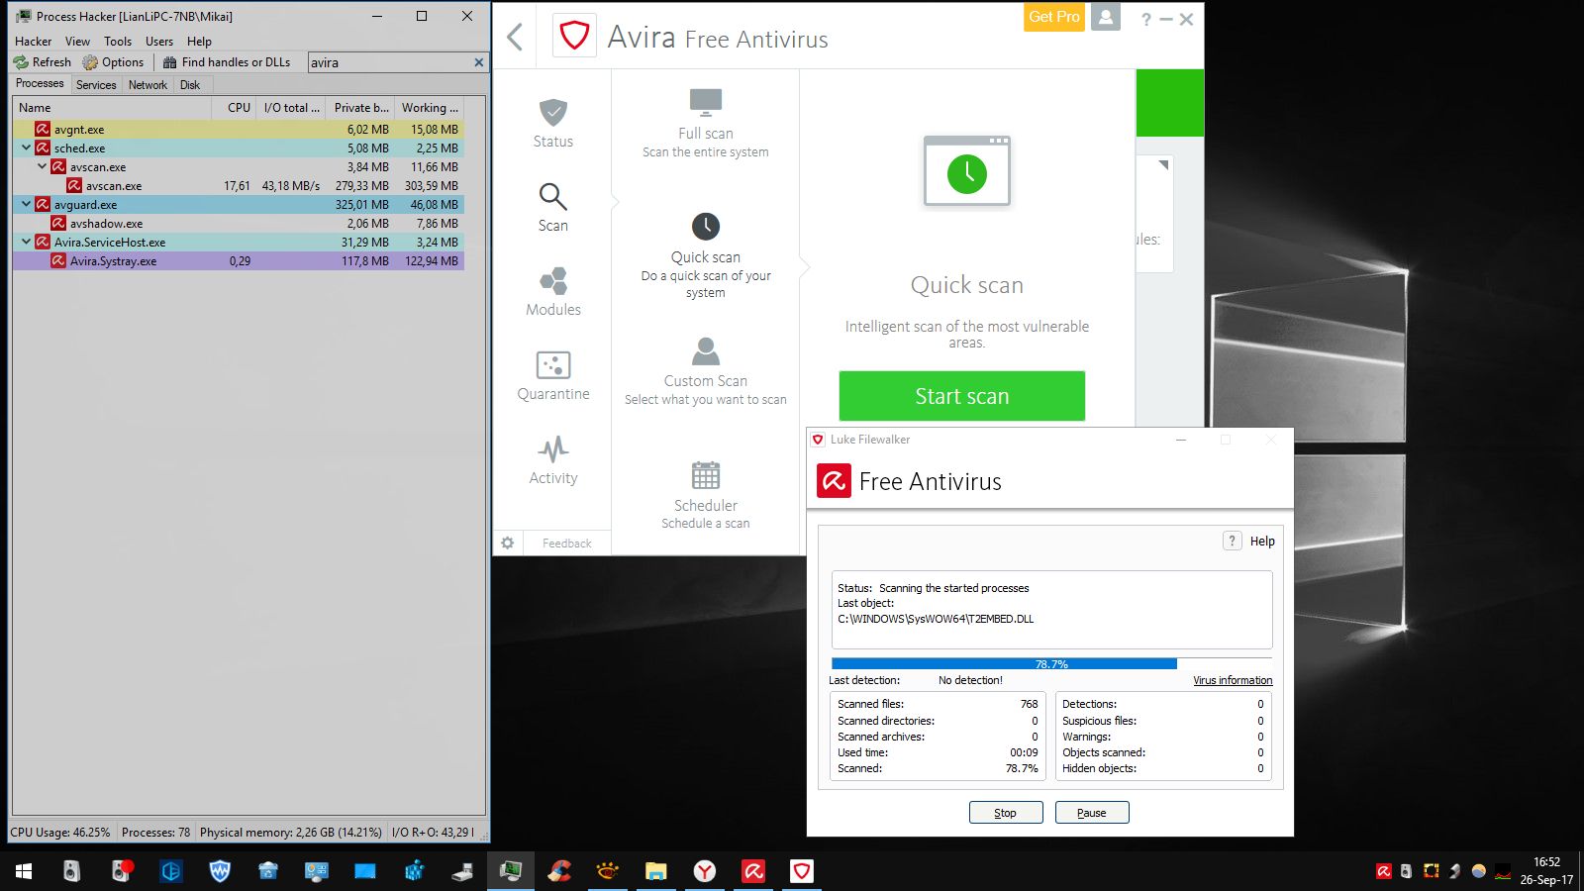Collapse the parent avscan.exe node
Viewport: 1584px width, 891px height.
[42, 166]
